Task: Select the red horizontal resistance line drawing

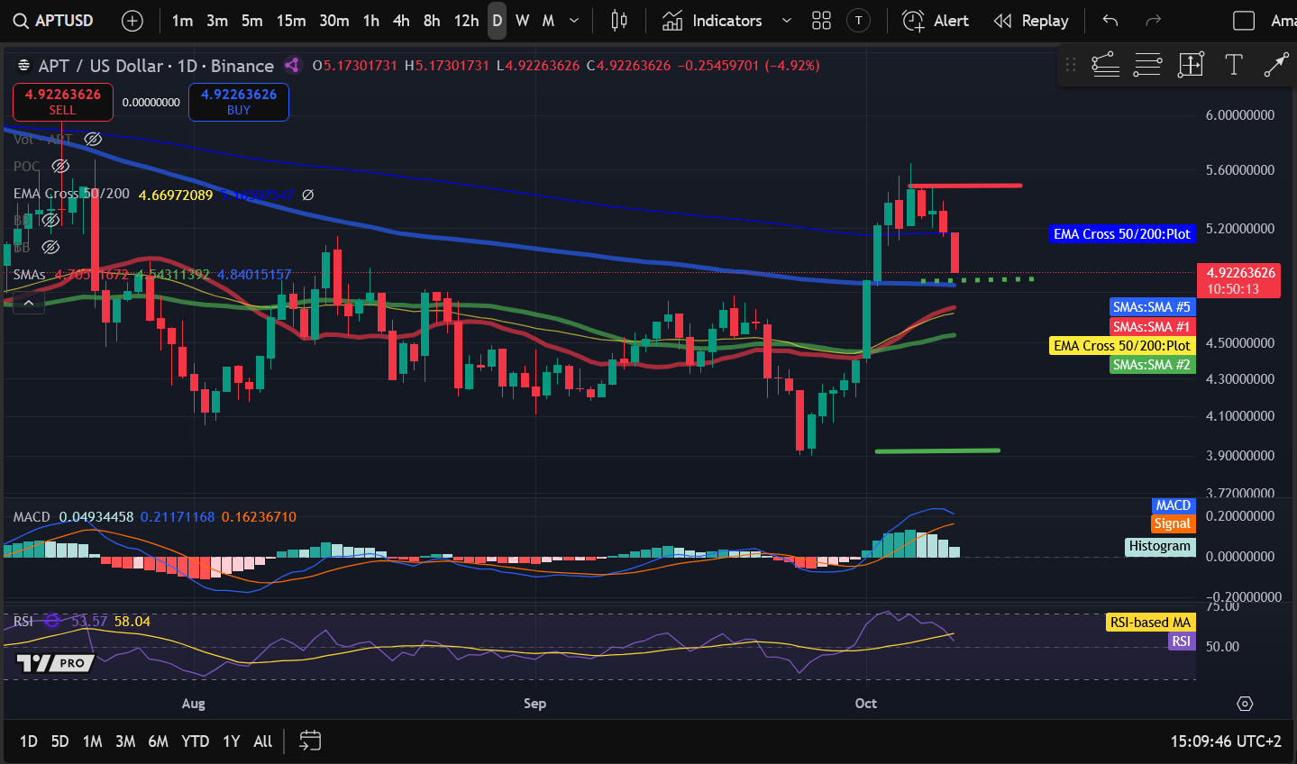Action: [965, 186]
